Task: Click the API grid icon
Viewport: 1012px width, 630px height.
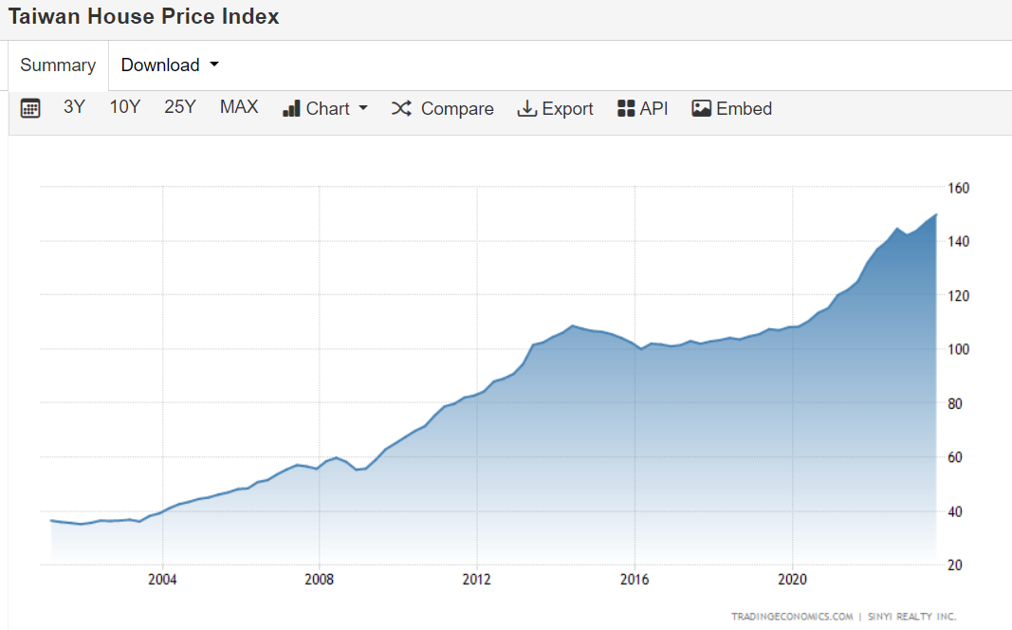Action: pyautogui.click(x=626, y=108)
